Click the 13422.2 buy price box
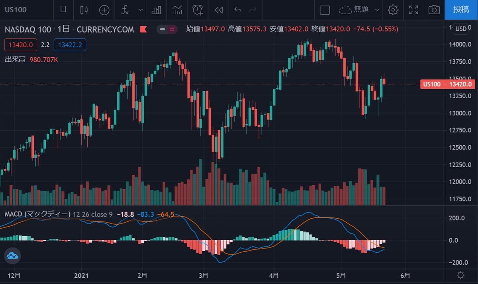Image resolution: width=478 pixels, height=284 pixels. click(70, 45)
